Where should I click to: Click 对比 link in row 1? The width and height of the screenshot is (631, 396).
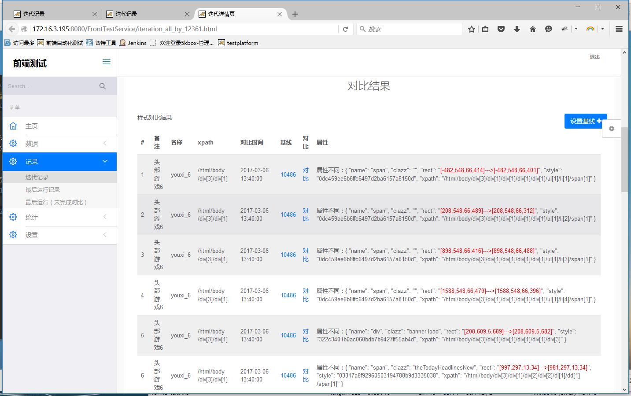tap(306, 174)
